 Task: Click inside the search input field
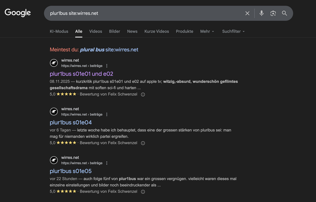(140, 13)
